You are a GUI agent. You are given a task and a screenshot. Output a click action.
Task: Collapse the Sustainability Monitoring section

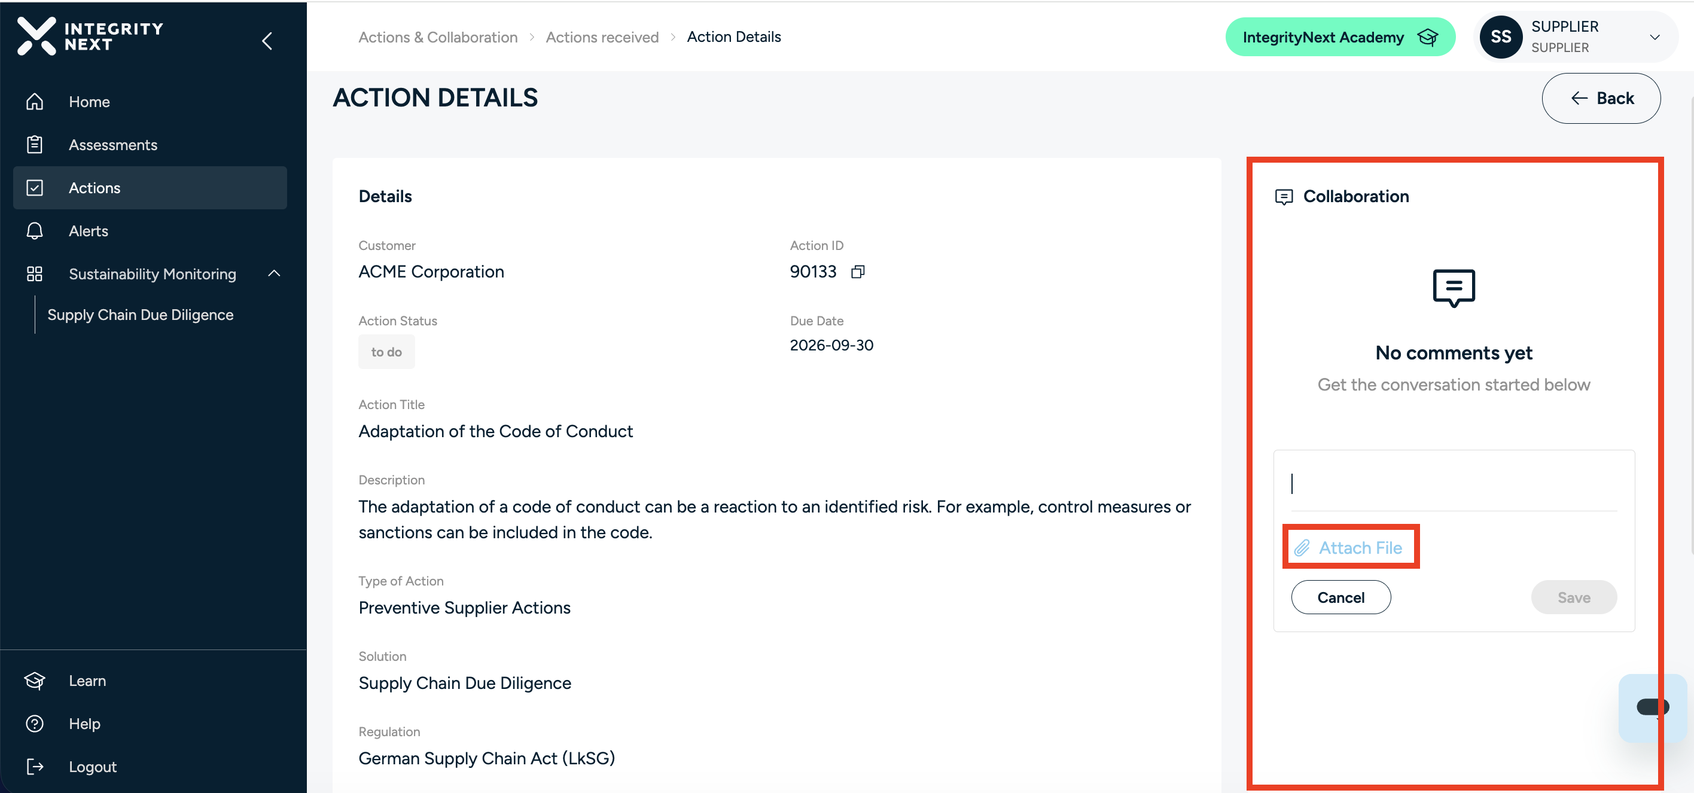click(274, 273)
